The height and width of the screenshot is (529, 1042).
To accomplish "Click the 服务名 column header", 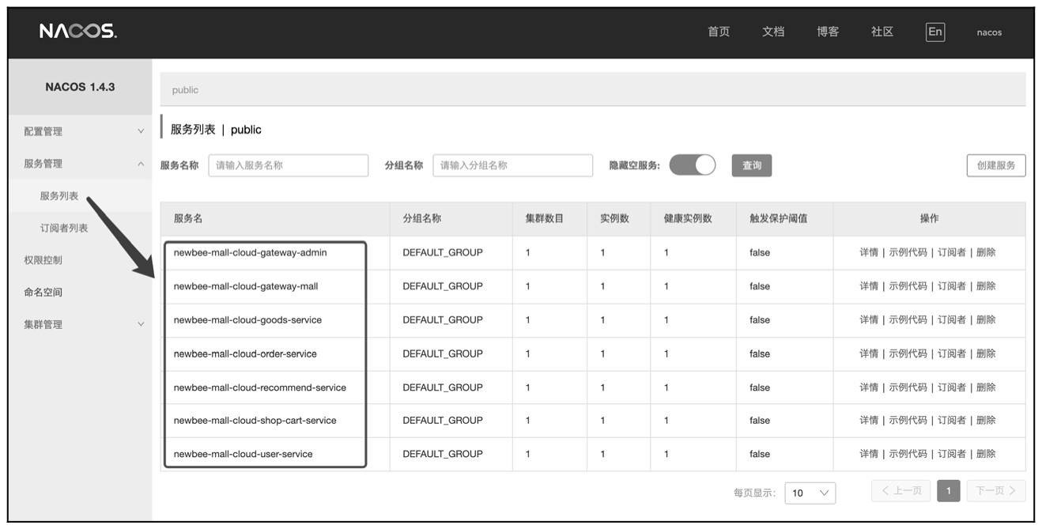I will (188, 218).
